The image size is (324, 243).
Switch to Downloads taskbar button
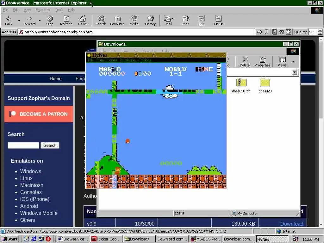point(139,239)
